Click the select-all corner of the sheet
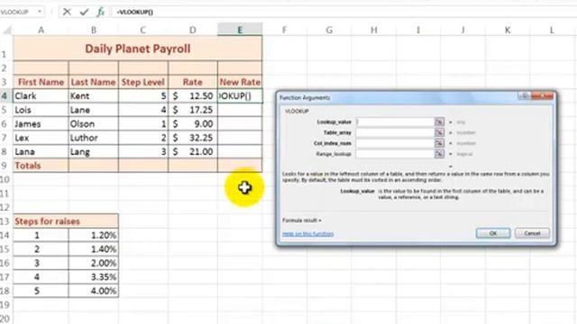577x324 pixels. click(7, 30)
